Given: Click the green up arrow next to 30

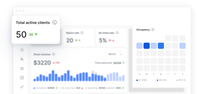Looking at the screenshot, I should [36, 34].
